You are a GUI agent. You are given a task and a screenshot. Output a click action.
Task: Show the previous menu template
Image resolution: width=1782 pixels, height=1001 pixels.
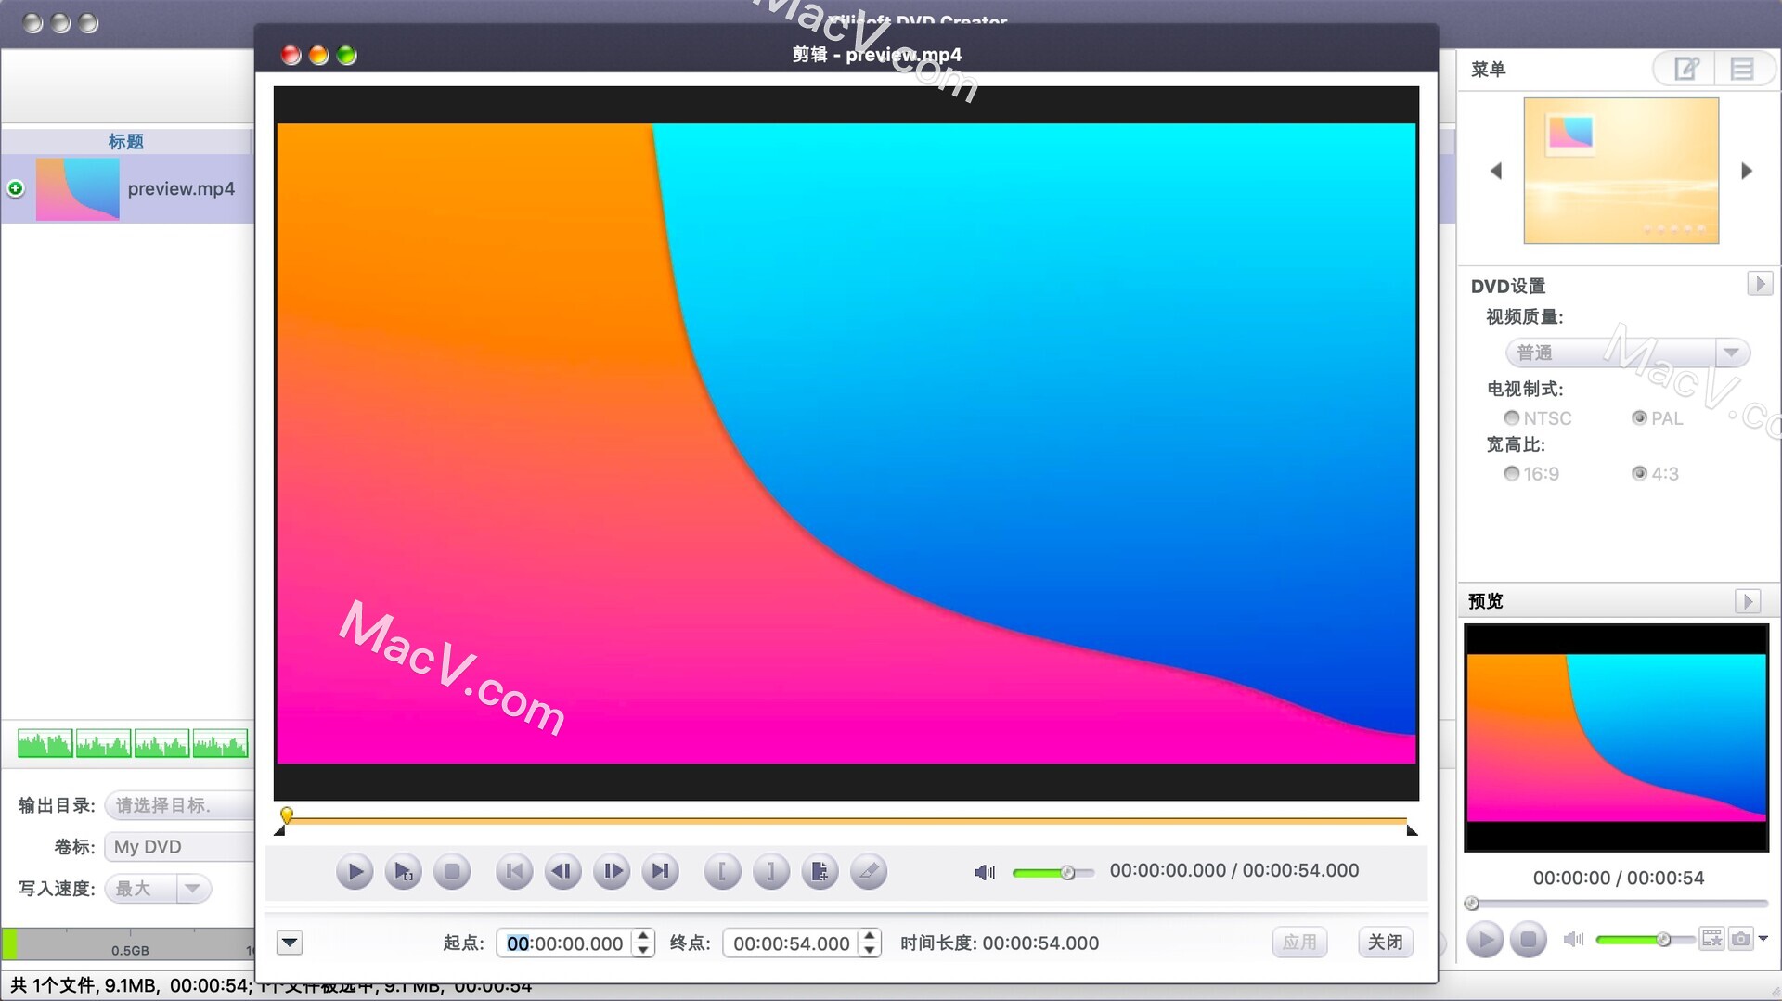click(x=1496, y=171)
